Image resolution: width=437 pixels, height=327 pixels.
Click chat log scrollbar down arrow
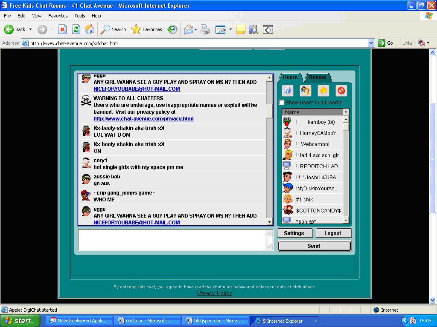[269, 221]
